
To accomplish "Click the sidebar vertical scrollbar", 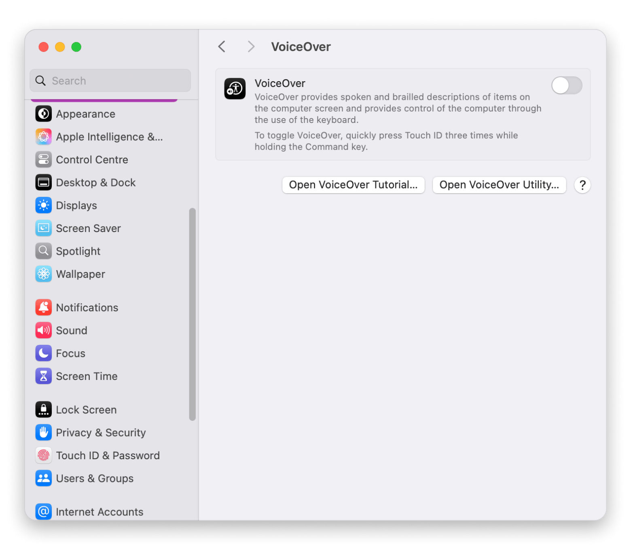I will coord(193,314).
